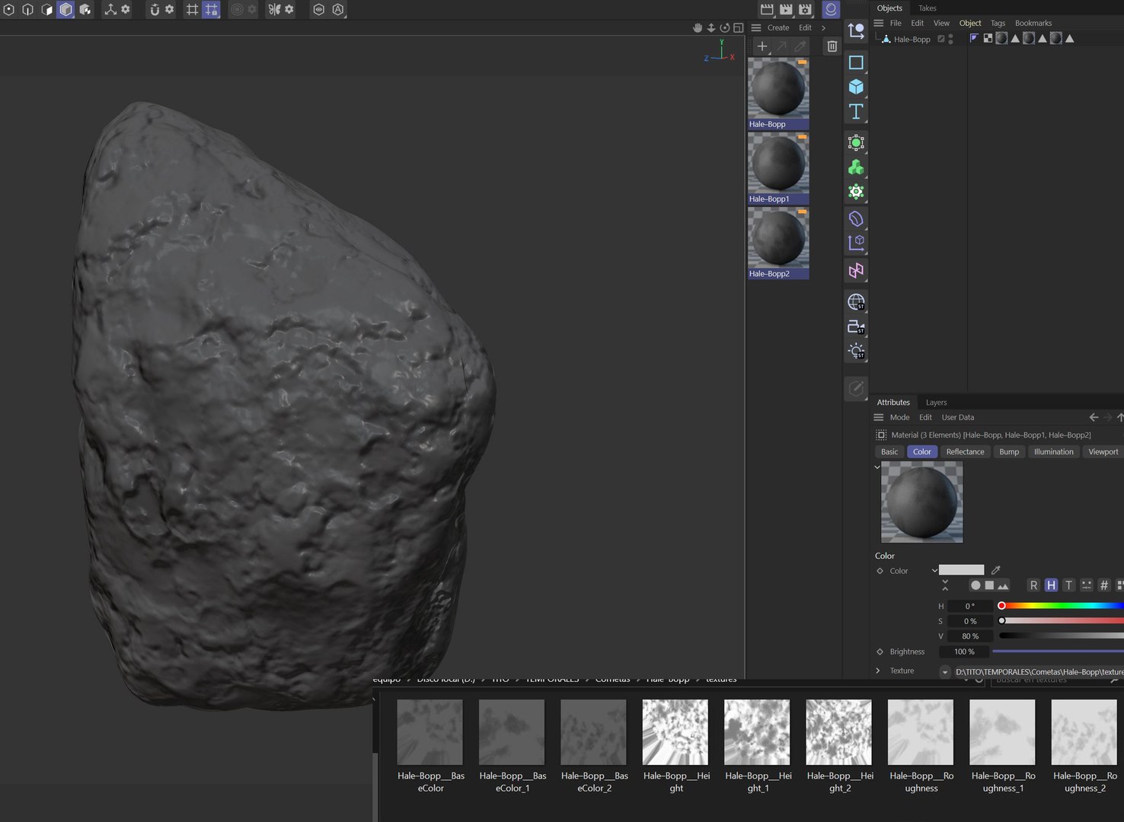Toggle the Solo eye hexagon icon
Screen dimensions: 1124x822
318,10
